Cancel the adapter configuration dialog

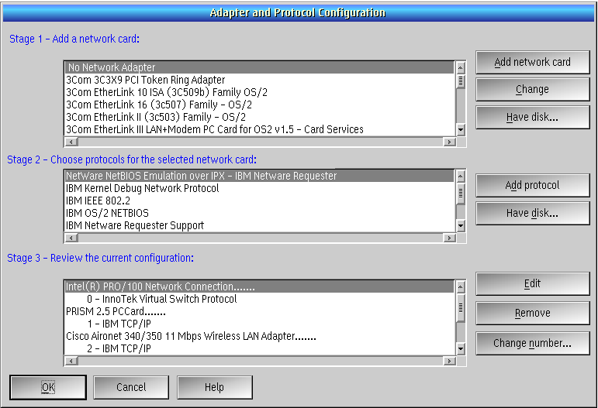pyautogui.click(x=131, y=387)
